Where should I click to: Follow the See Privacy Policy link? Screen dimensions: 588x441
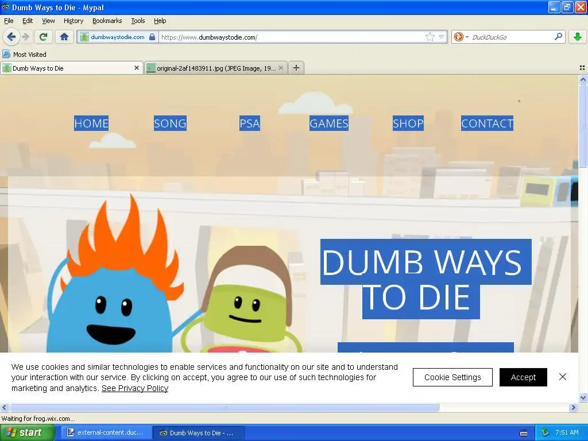[x=135, y=388]
